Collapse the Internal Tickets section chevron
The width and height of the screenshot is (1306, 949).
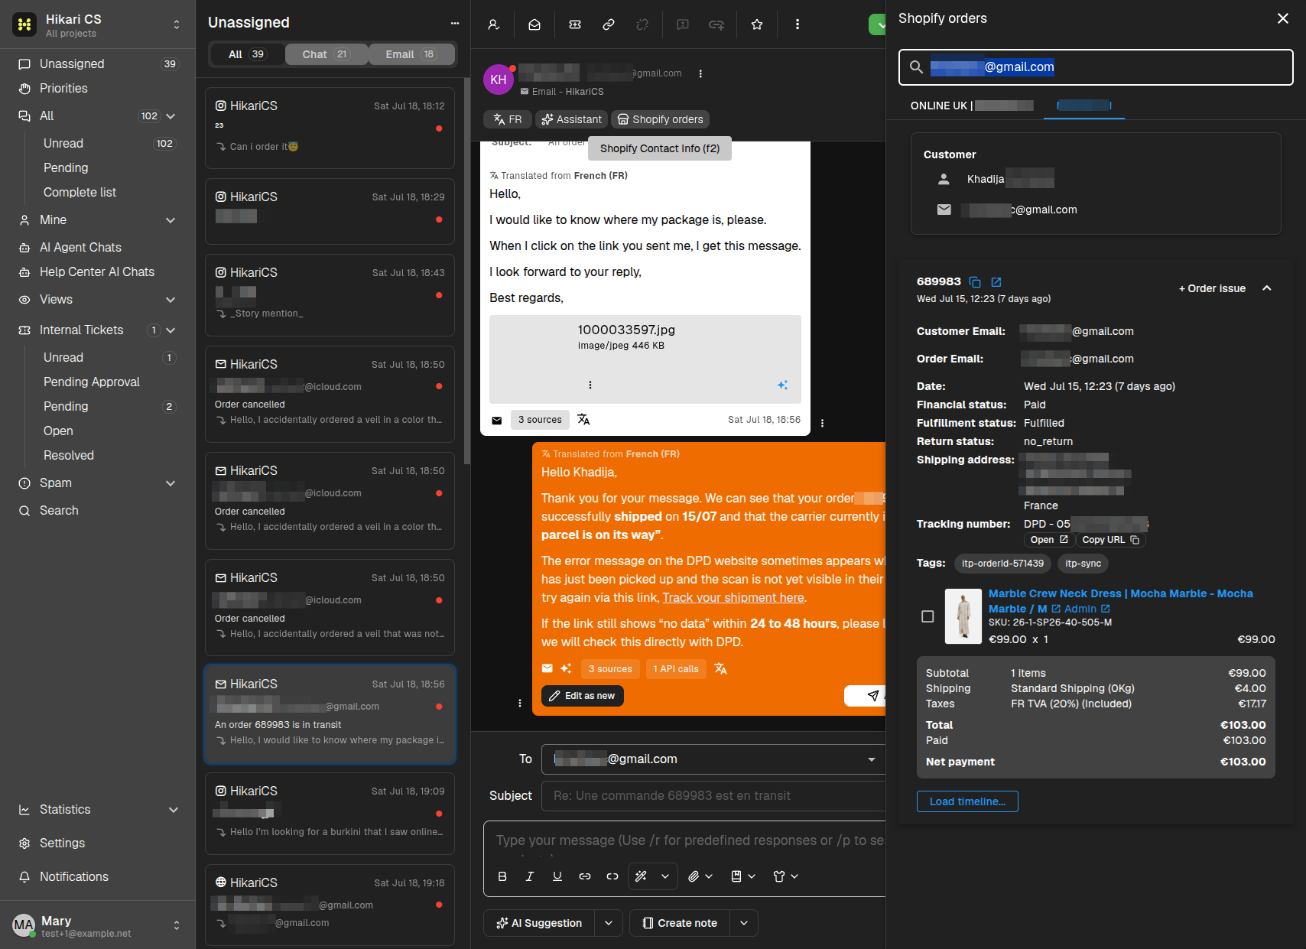pyautogui.click(x=171, y=330)
